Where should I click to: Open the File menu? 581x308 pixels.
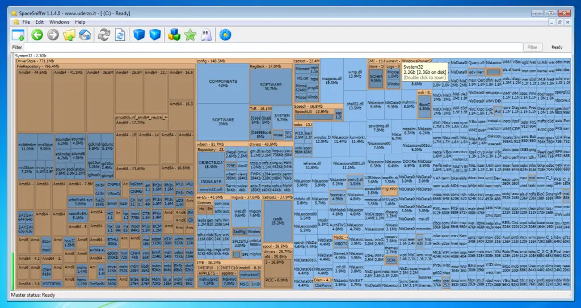point(26,22)
